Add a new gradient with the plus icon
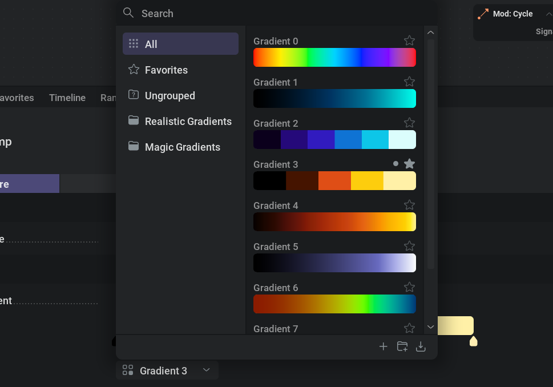Viewport: 553px width, 387px height. pos(383,346)
